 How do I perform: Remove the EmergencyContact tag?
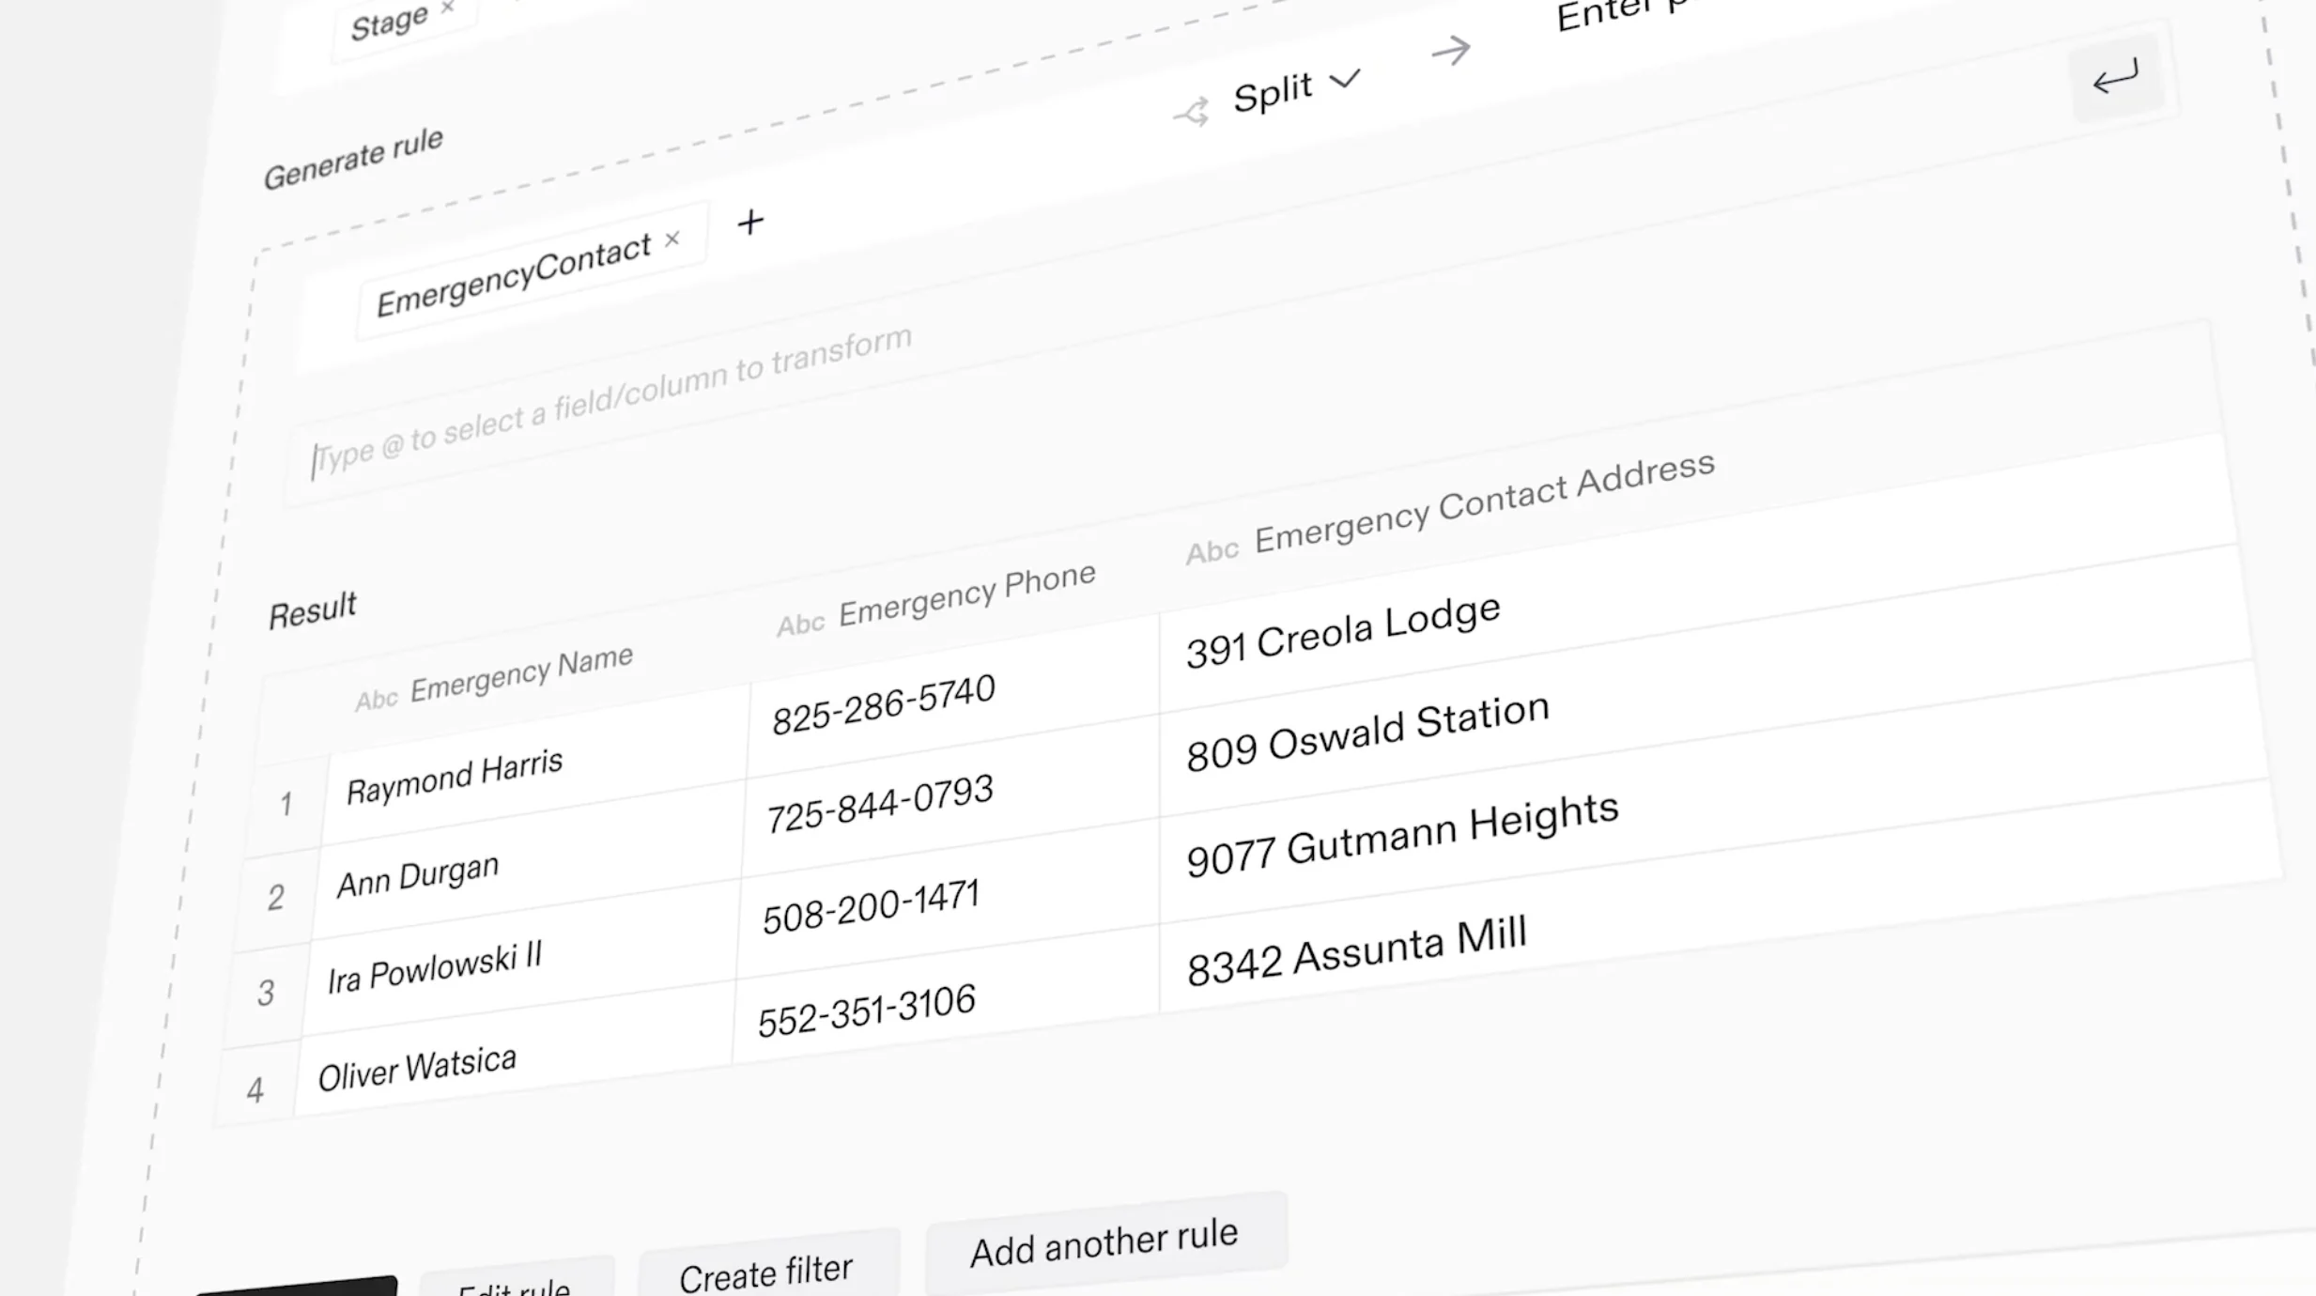pos(672,239)
